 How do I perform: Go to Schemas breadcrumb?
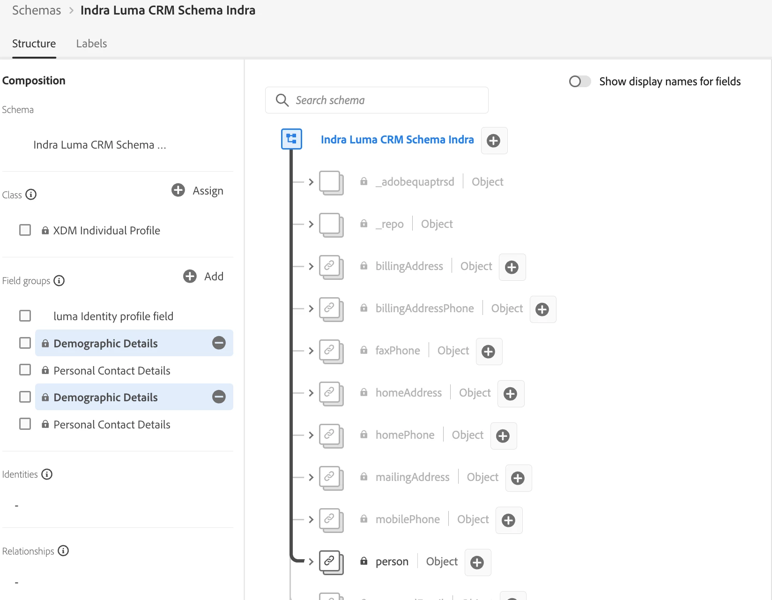click(37, 10)
